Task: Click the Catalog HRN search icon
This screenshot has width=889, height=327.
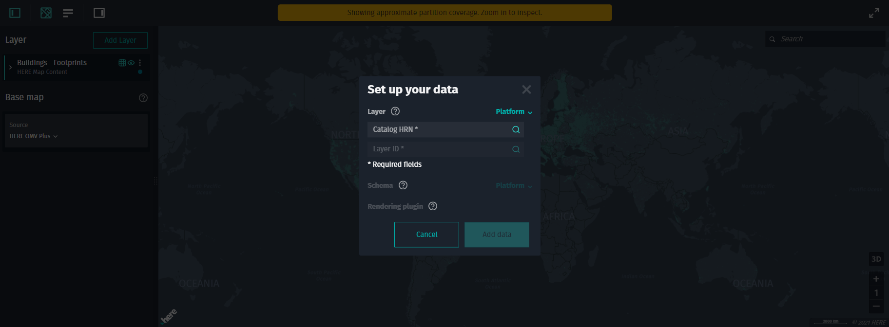Action: coord(516,129)
